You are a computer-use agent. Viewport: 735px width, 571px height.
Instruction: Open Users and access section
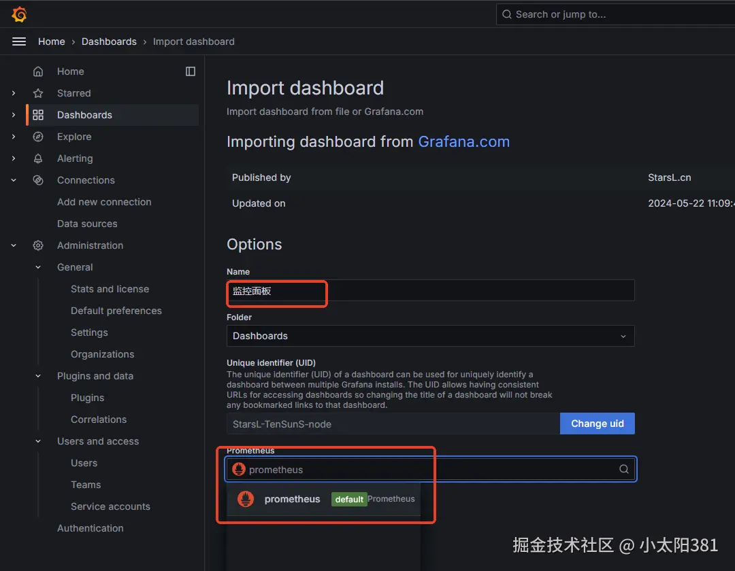pyautogui.click(x=98, y=441)
